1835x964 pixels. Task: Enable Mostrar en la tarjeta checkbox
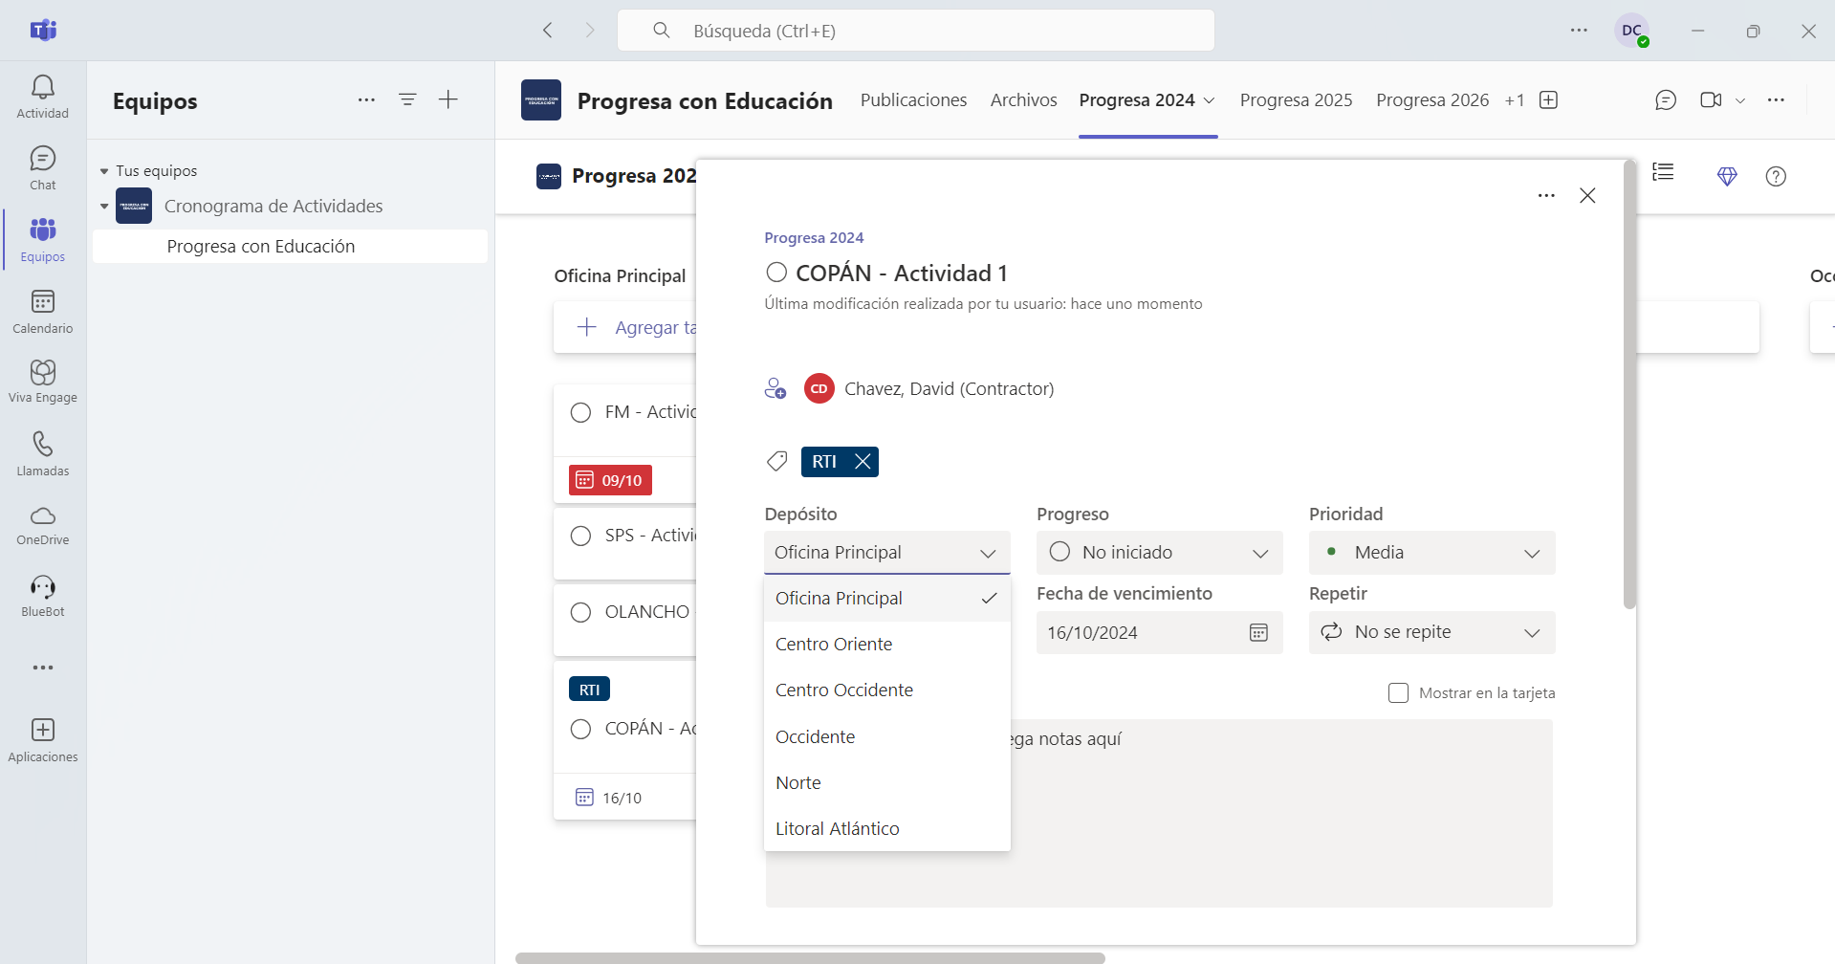[1398, 692]
